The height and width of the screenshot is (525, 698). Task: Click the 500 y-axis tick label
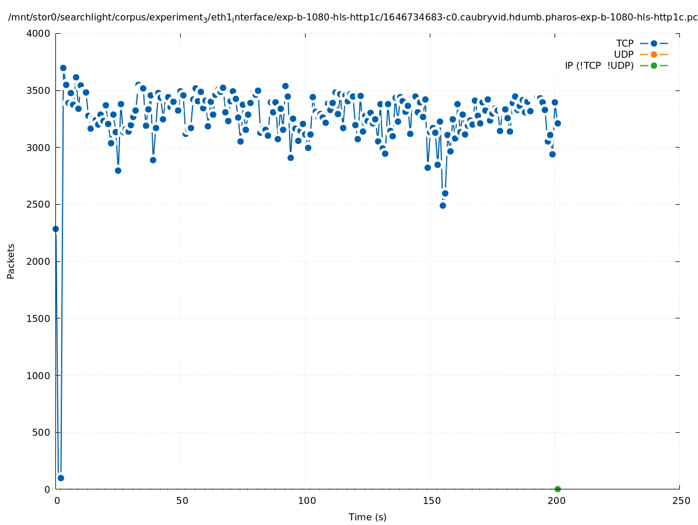(41, 432)
